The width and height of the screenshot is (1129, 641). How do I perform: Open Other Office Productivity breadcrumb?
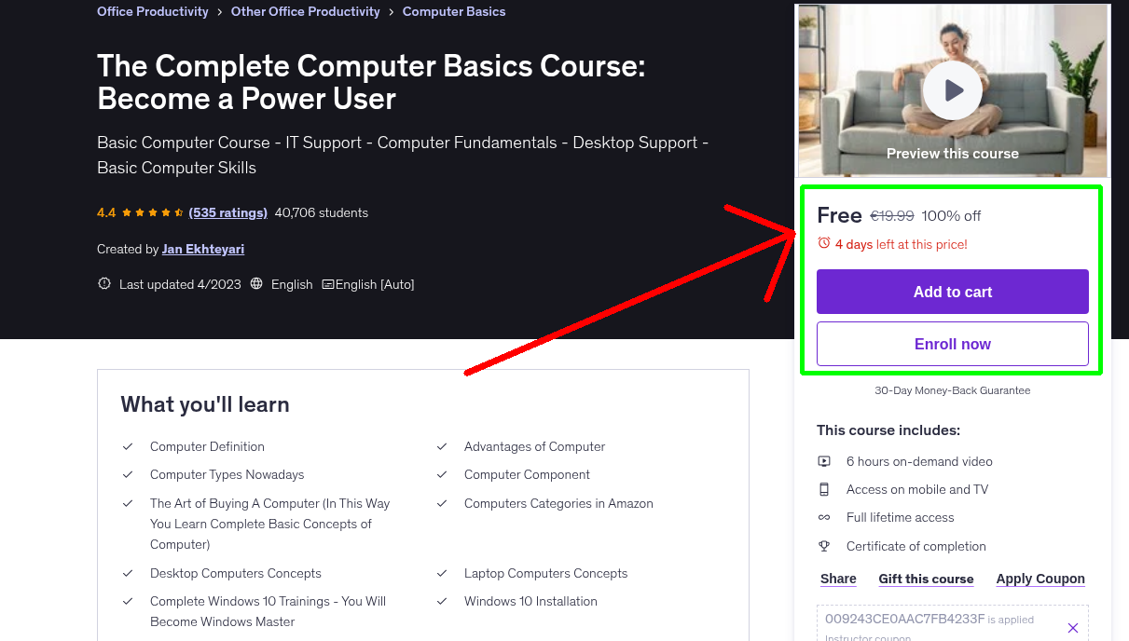point(306,12)
